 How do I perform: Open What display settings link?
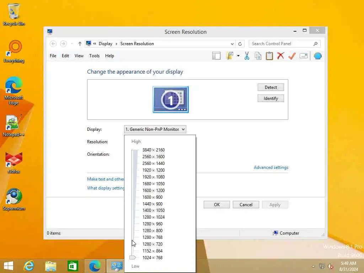click(106, 188)
